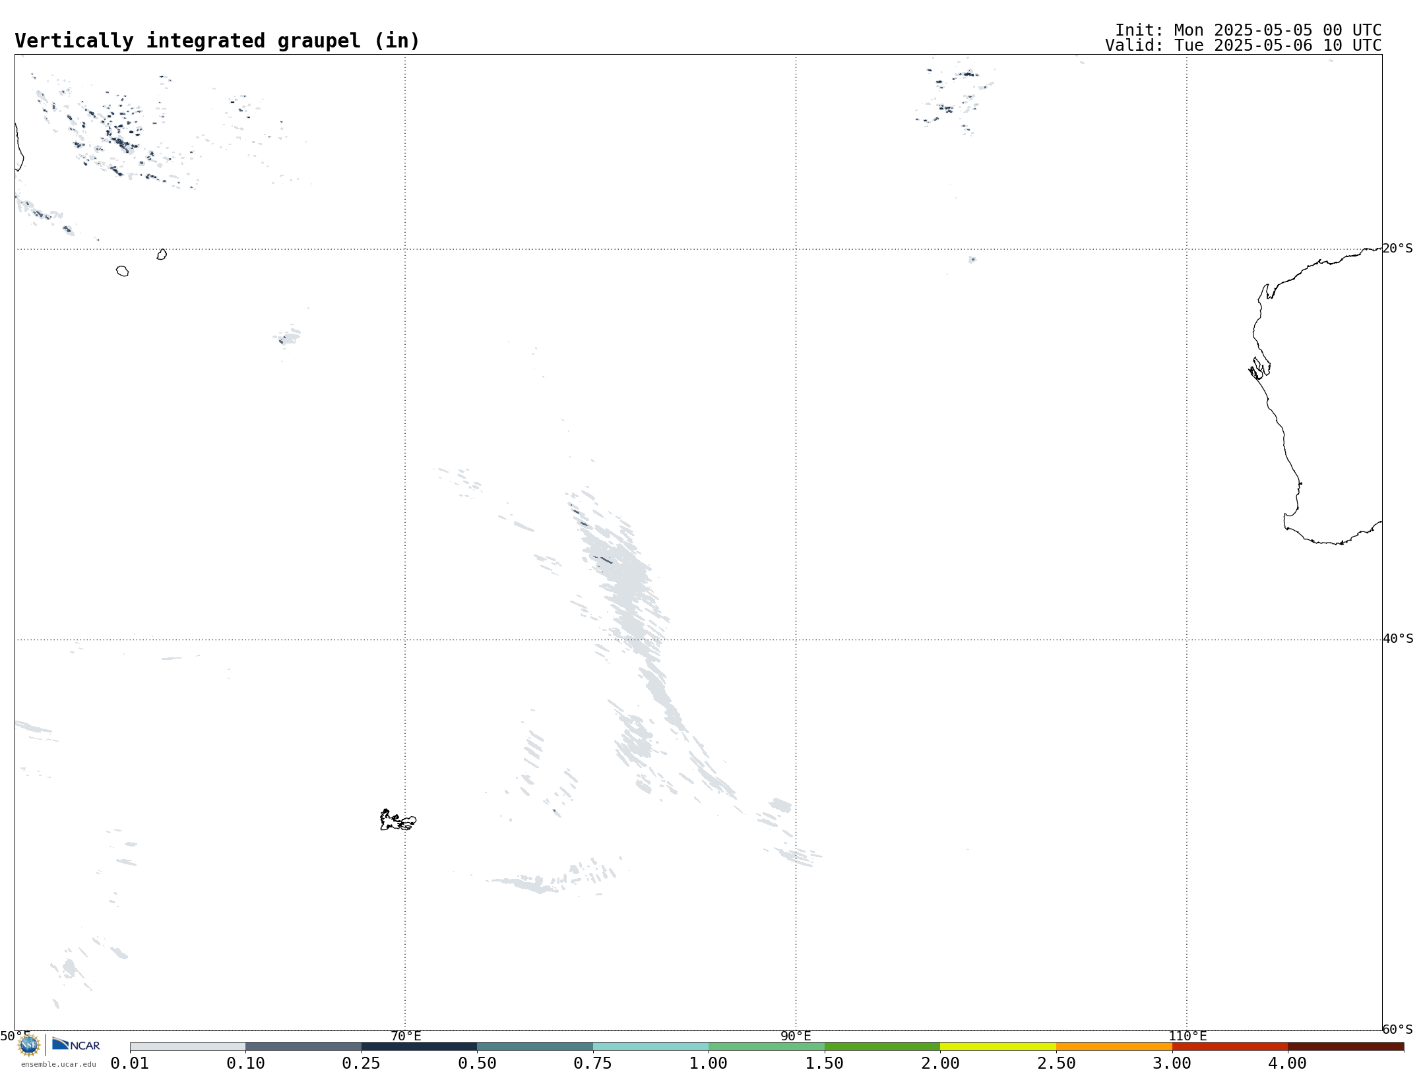Click the 20°S latitude label
The height and width of the screenshot is (1072, 1425).
tap(1397, 249)
